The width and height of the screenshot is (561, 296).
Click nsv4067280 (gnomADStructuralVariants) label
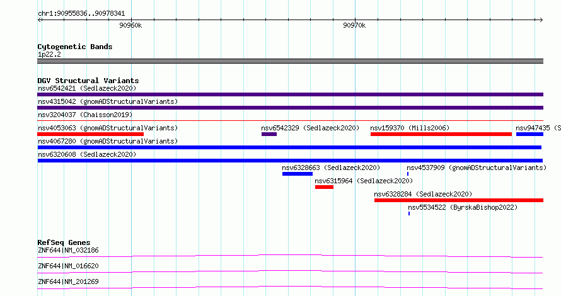pos(108,141)
